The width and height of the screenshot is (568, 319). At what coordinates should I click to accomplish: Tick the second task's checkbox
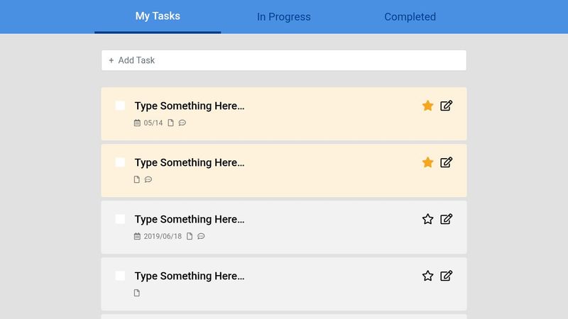tap(120, 162)
